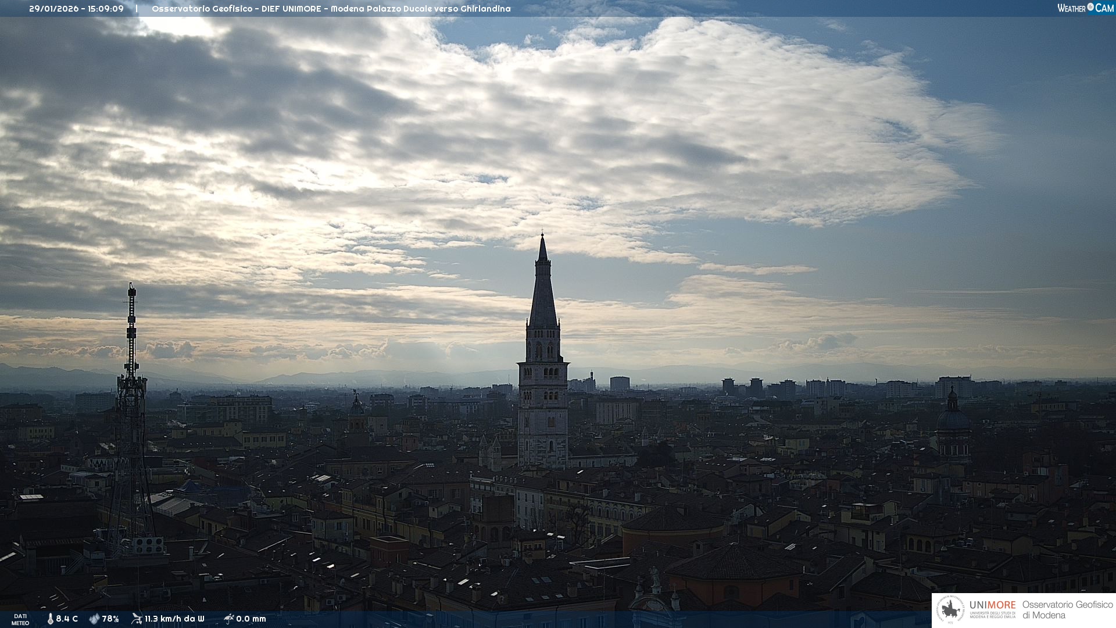Click the DATI METEO label
This screenshot has height=628, width=1116.
(x=20, y=620)
